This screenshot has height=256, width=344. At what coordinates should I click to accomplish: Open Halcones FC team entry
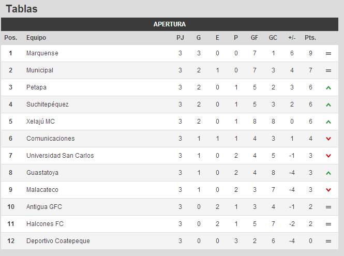click(45, 224)
